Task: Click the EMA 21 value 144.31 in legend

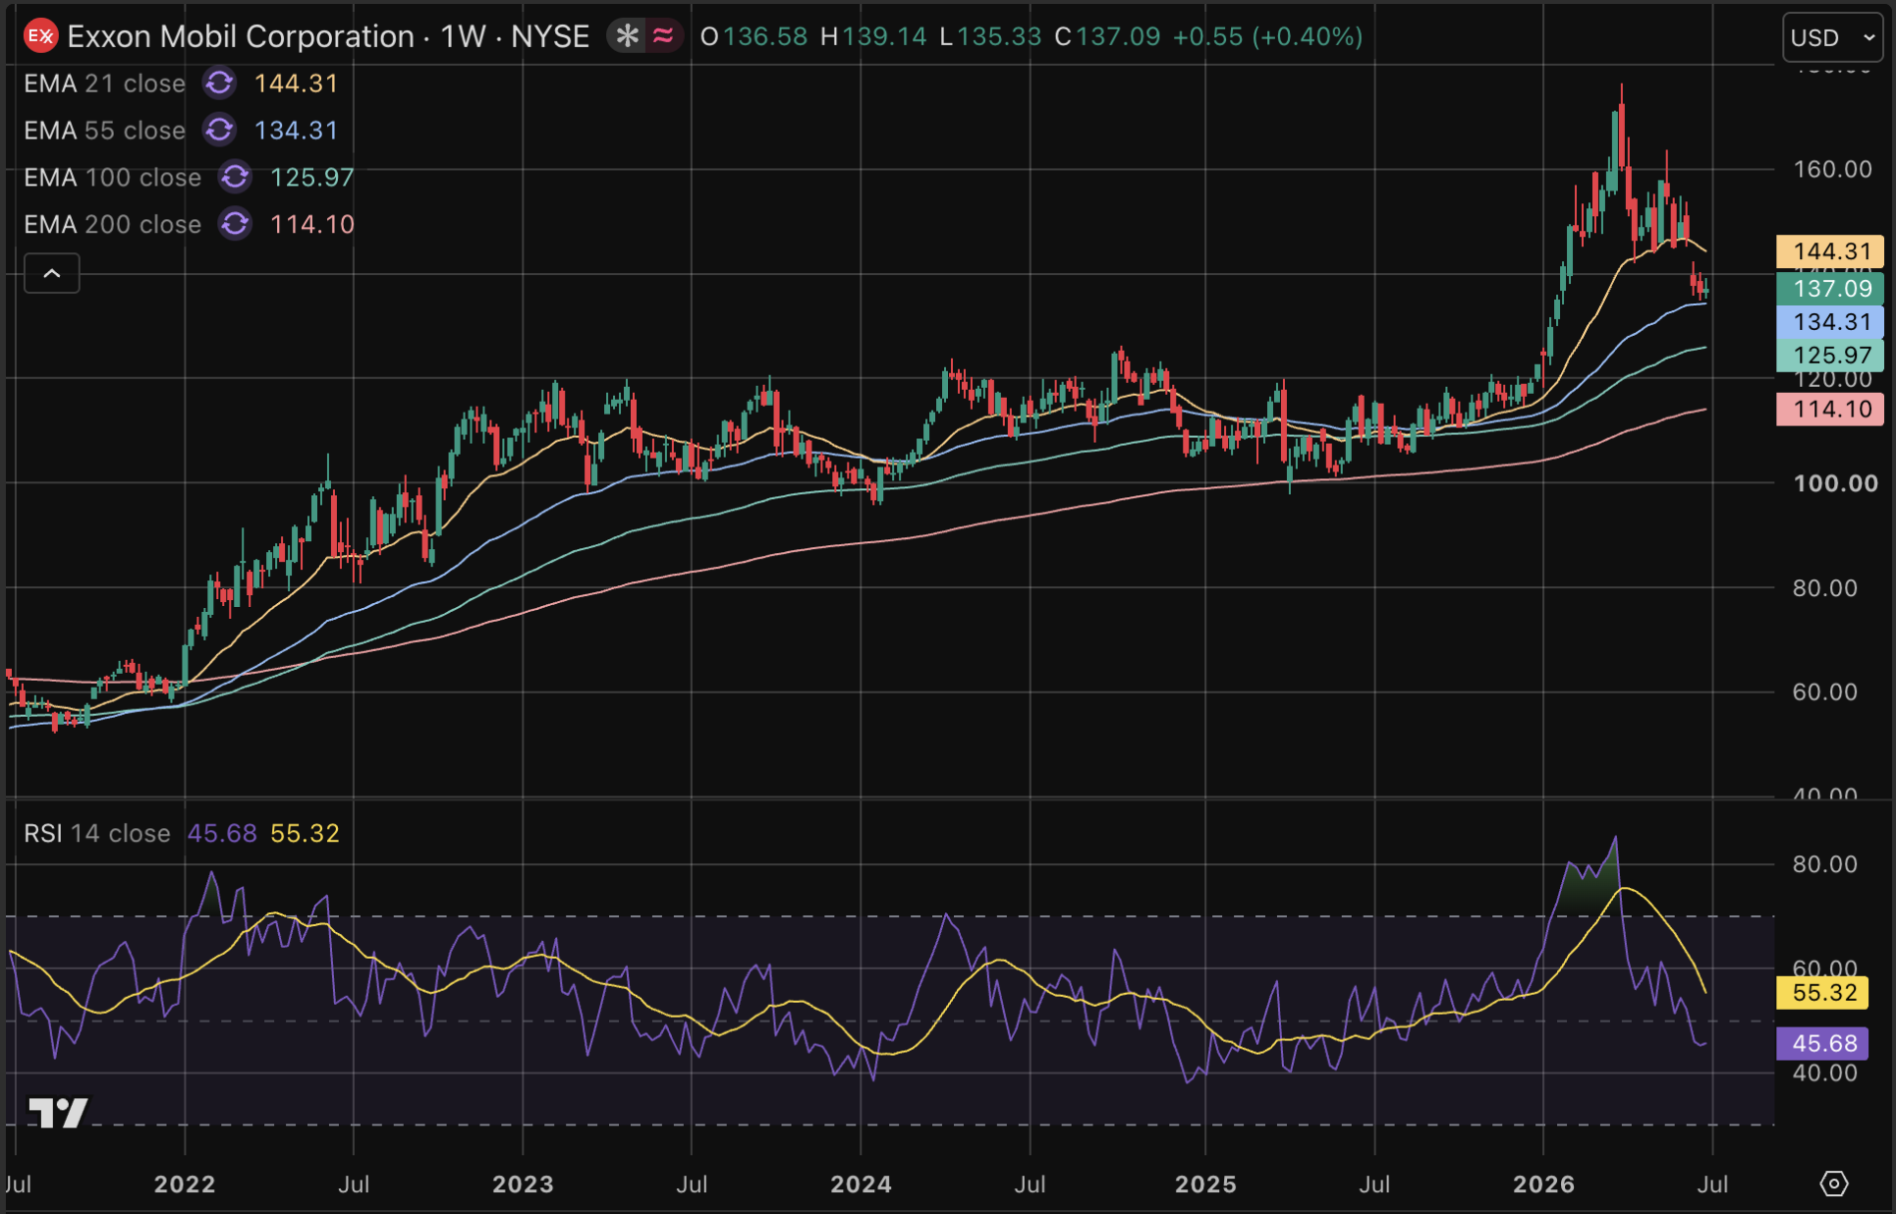Action: [x=296, y=83]
